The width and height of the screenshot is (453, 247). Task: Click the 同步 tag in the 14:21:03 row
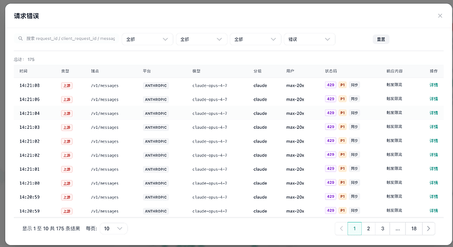355,127
